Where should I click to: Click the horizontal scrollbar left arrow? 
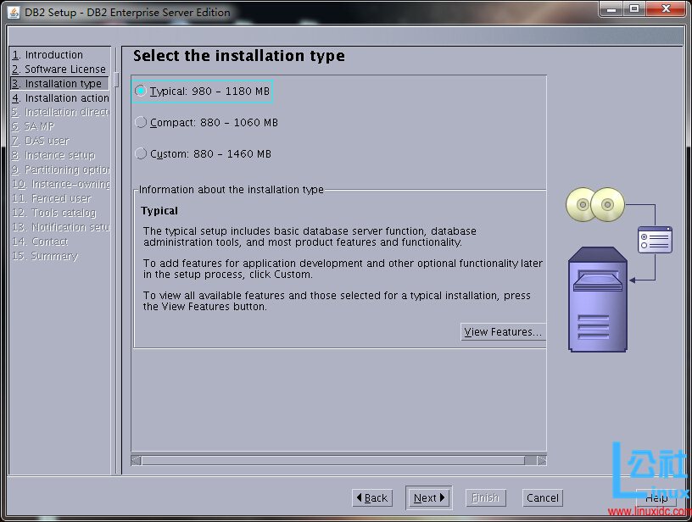(x=136, y=461)
